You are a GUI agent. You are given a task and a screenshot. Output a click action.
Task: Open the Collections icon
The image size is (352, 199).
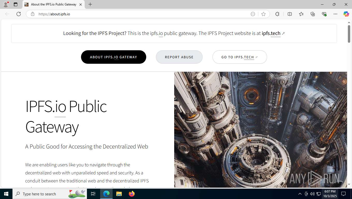tap(313, 14)
